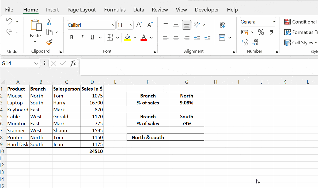
Task: Click the yellow fill color swatch
Action: tap(128, 39)
